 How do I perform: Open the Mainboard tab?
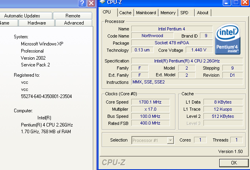146,13
